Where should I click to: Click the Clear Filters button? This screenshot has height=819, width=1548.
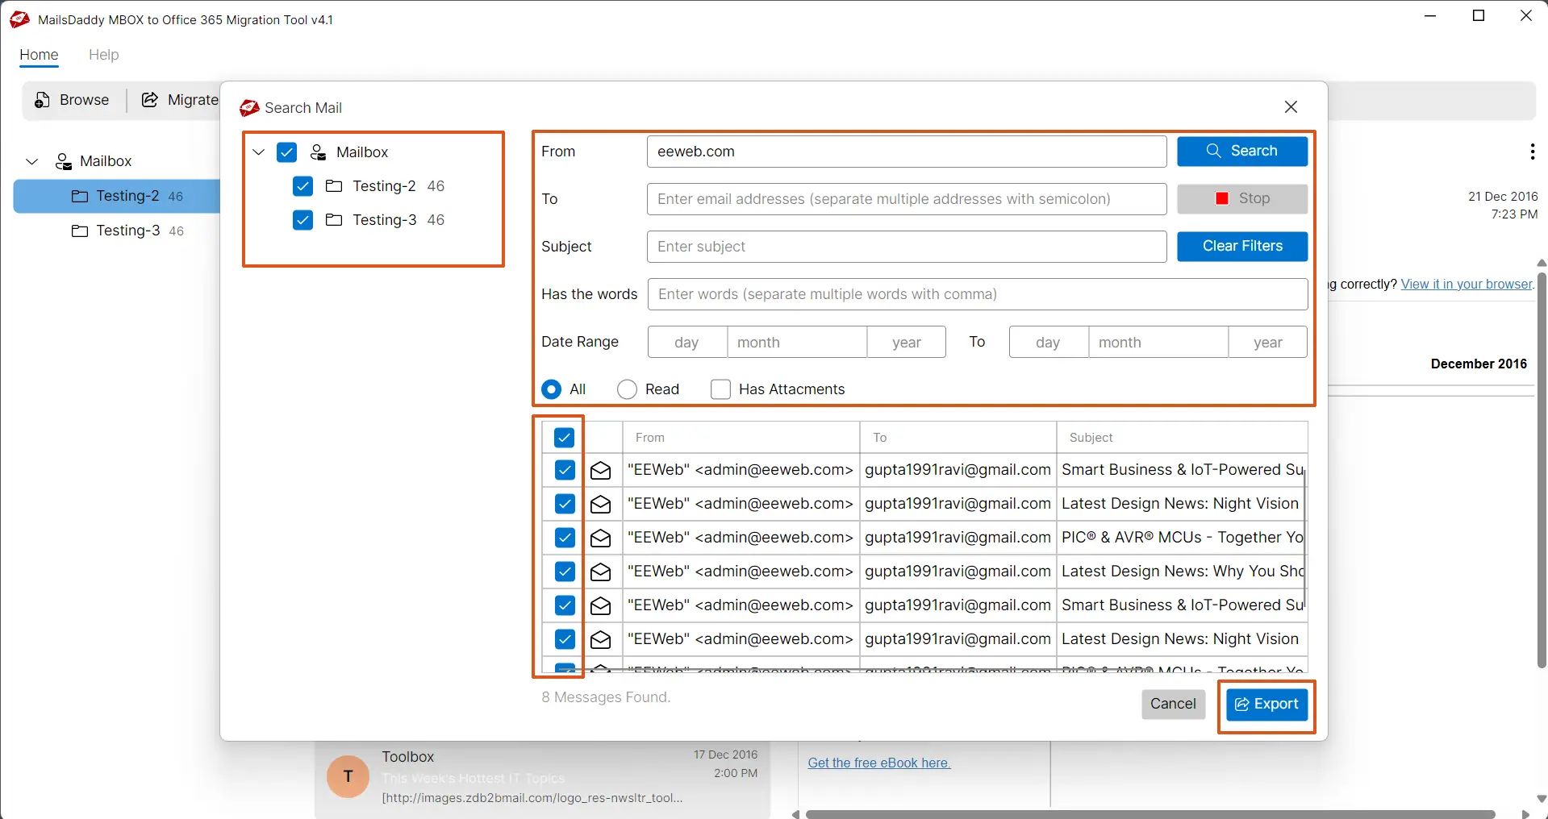(1241, 246)
